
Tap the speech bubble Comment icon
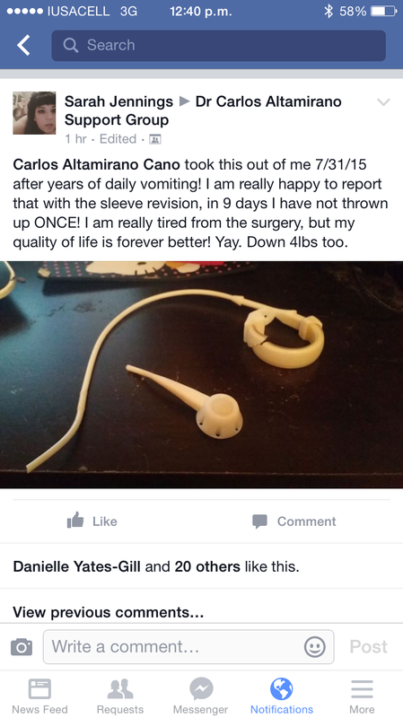tap(259, 521)
